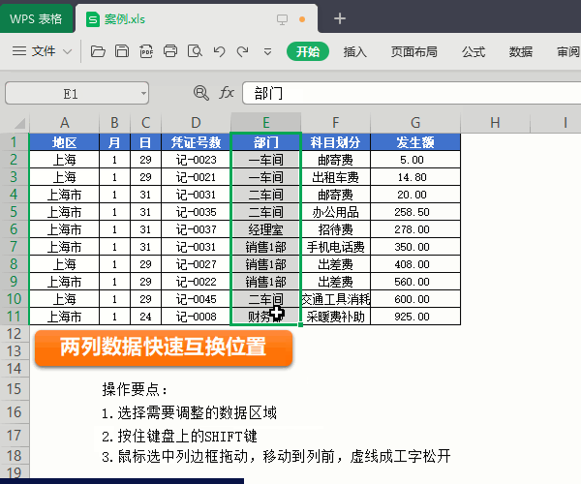Switch to the 插入 tab

click(x=354, y=52)
